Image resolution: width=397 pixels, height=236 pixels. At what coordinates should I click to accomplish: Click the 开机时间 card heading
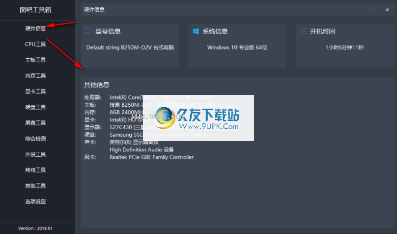pos(323,31)
